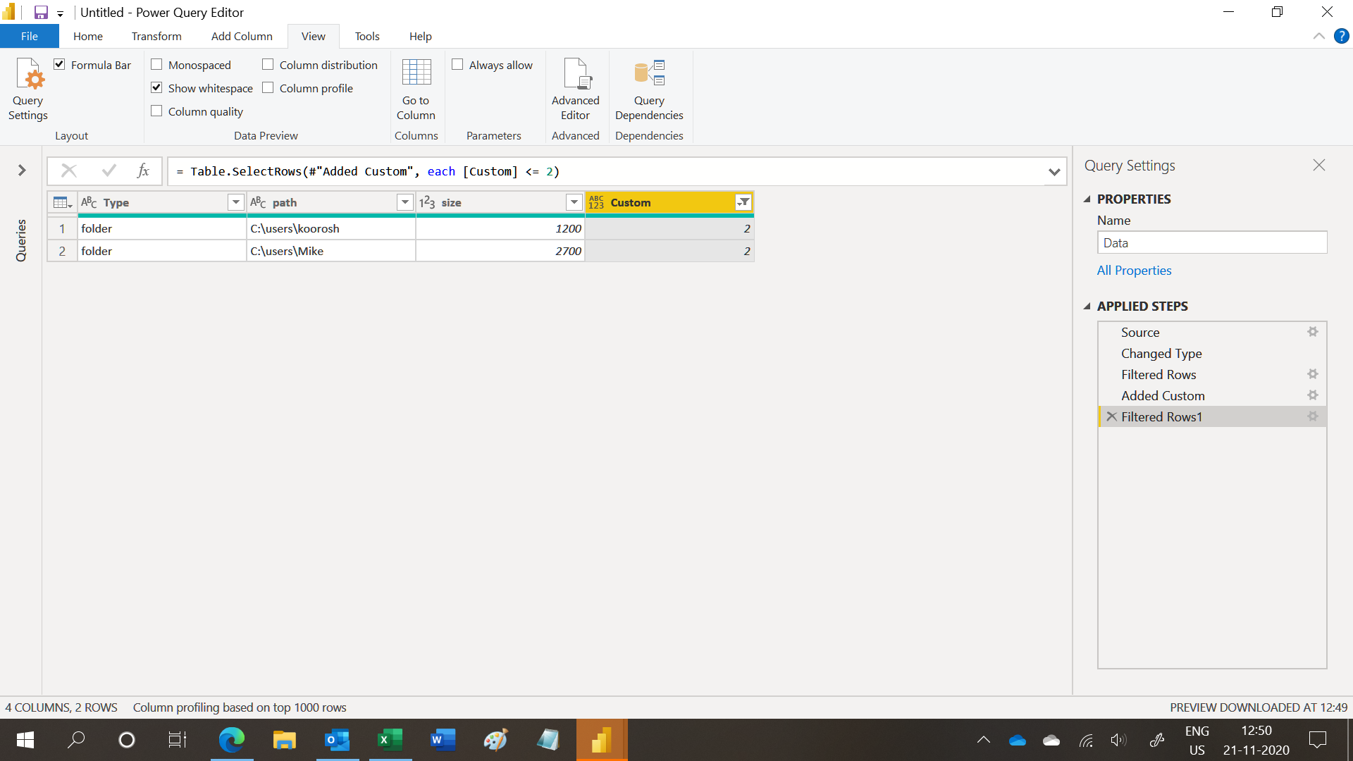Viewport: 1353px width, 761px height.
Task: Select row number 1 header
Action: click(x=62, y=228)
